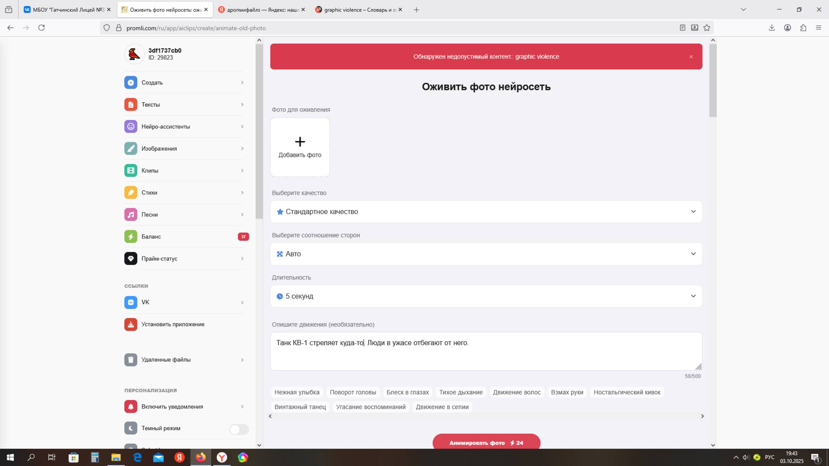This screenshot has width=829, height=466.
Task: Open the Авто aspect ratio dropdown
Action: [486, 254]
